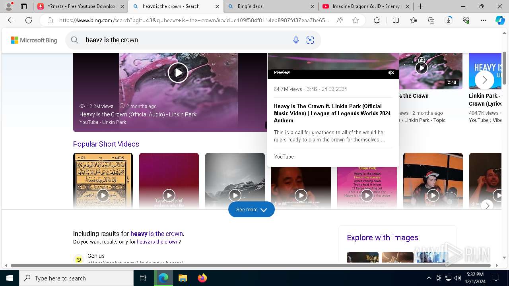Unmute the video preview speaker icon
This screenshot has height=286, width=509.
coord(391,73)
